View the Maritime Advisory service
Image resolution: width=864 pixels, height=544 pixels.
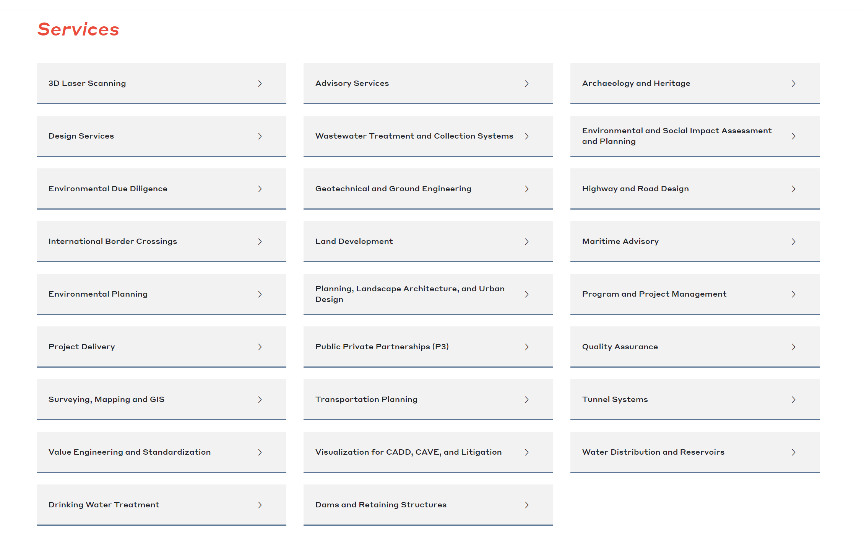pos(695,241)
